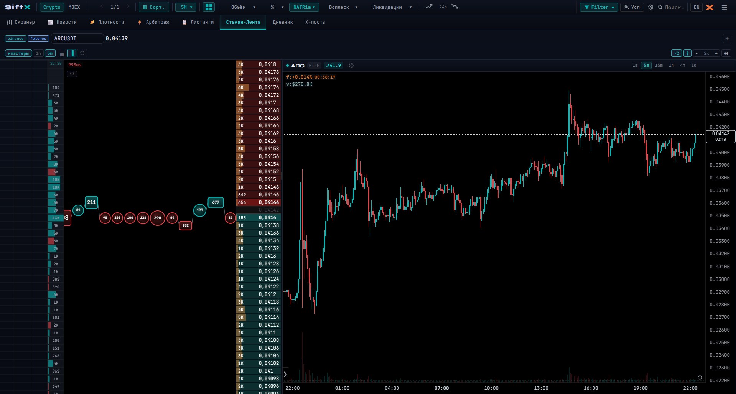This screenshot has width=736, height=394.
Task: Click the reset chart view icon
Action: 700,378
